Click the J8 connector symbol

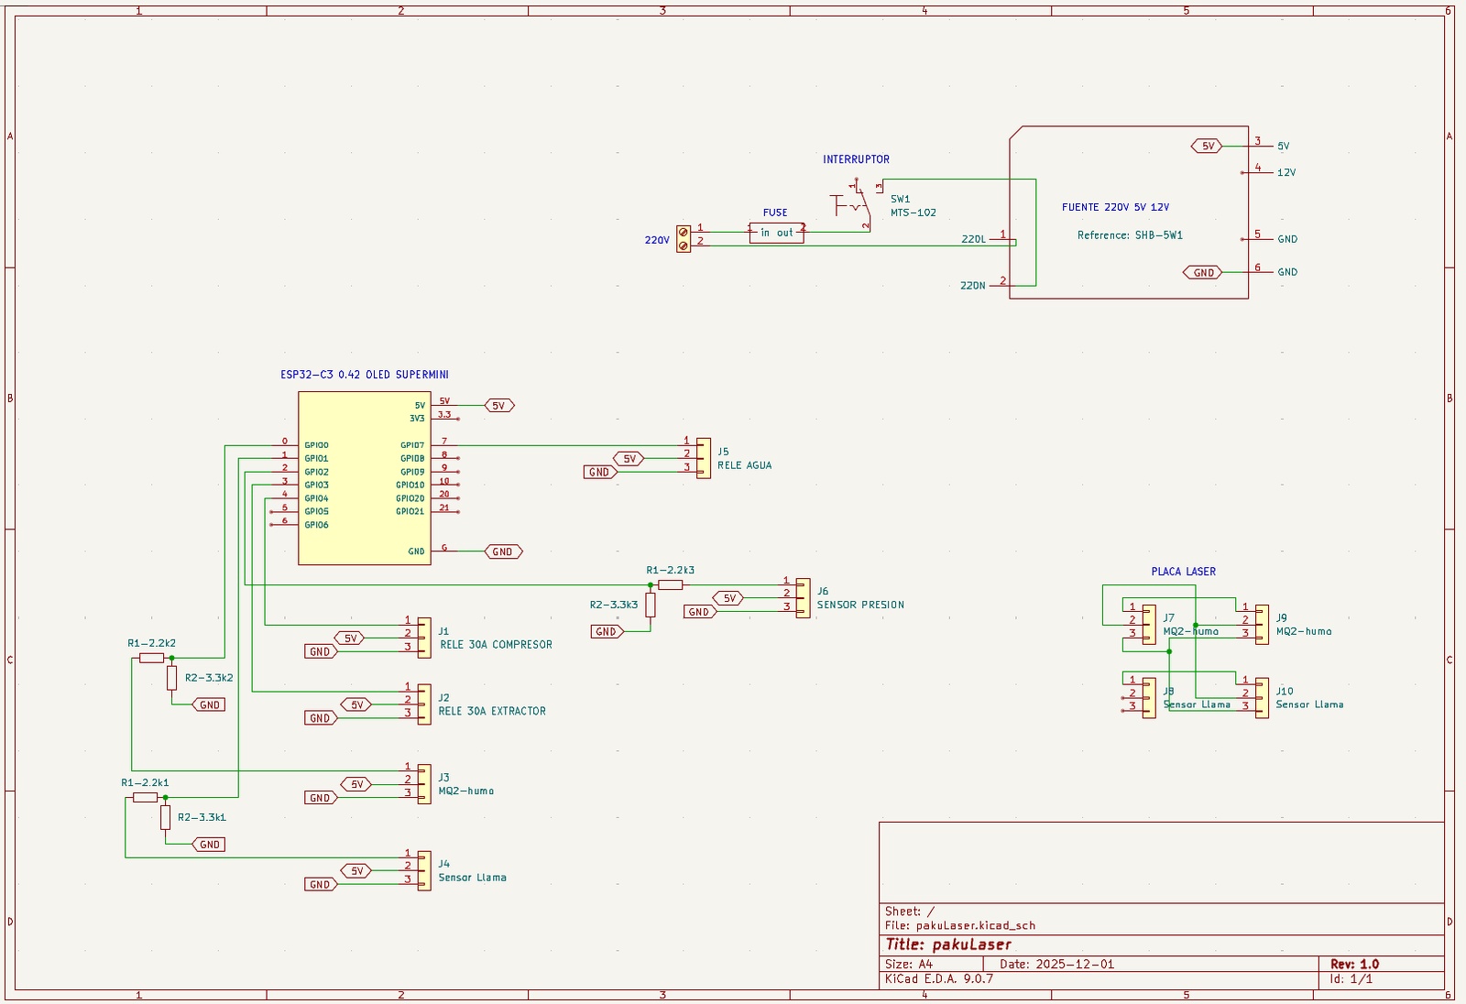(x=1149, y=698)
